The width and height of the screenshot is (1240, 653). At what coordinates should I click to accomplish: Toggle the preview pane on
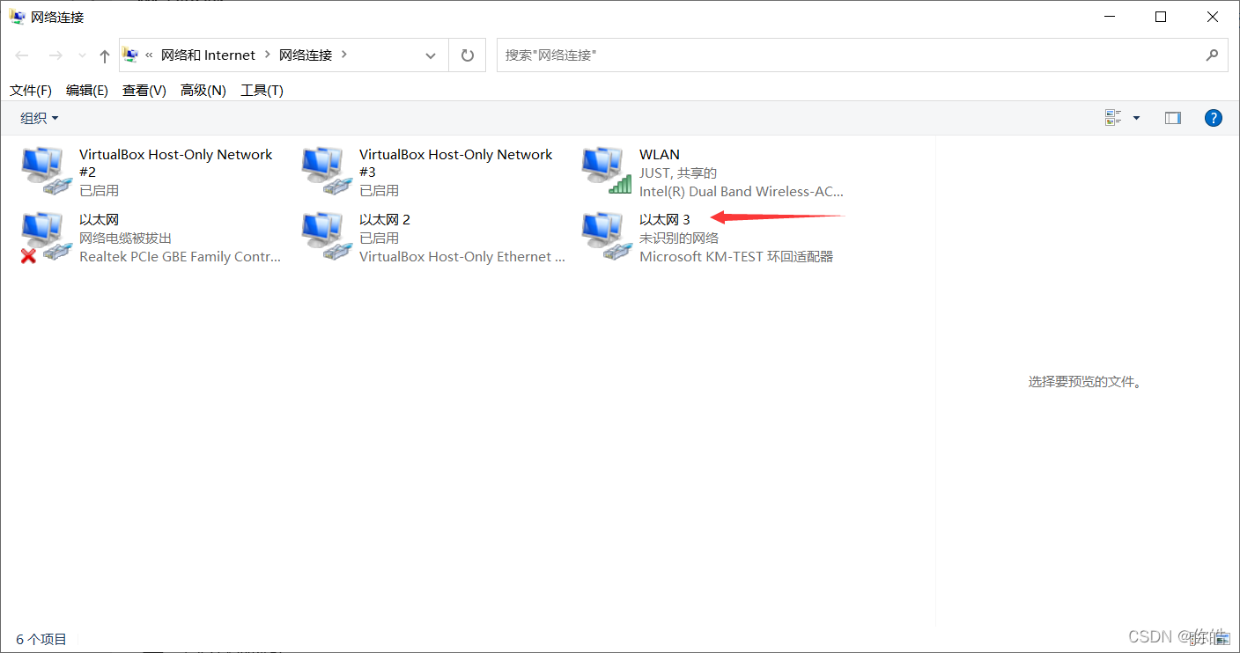click(x=1172, y=117)
